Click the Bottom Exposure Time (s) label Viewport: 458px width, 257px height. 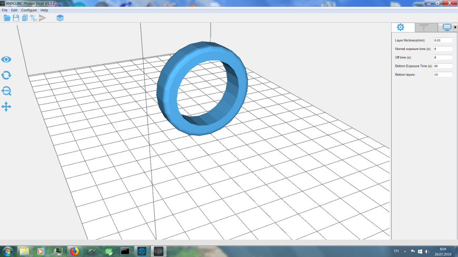coord(413,66)
